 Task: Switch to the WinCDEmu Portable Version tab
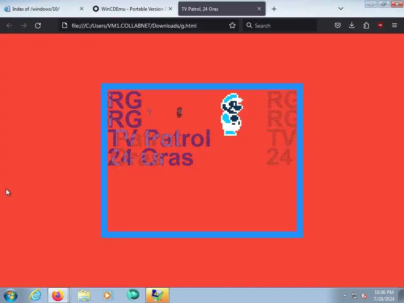(x=132, y=9)
